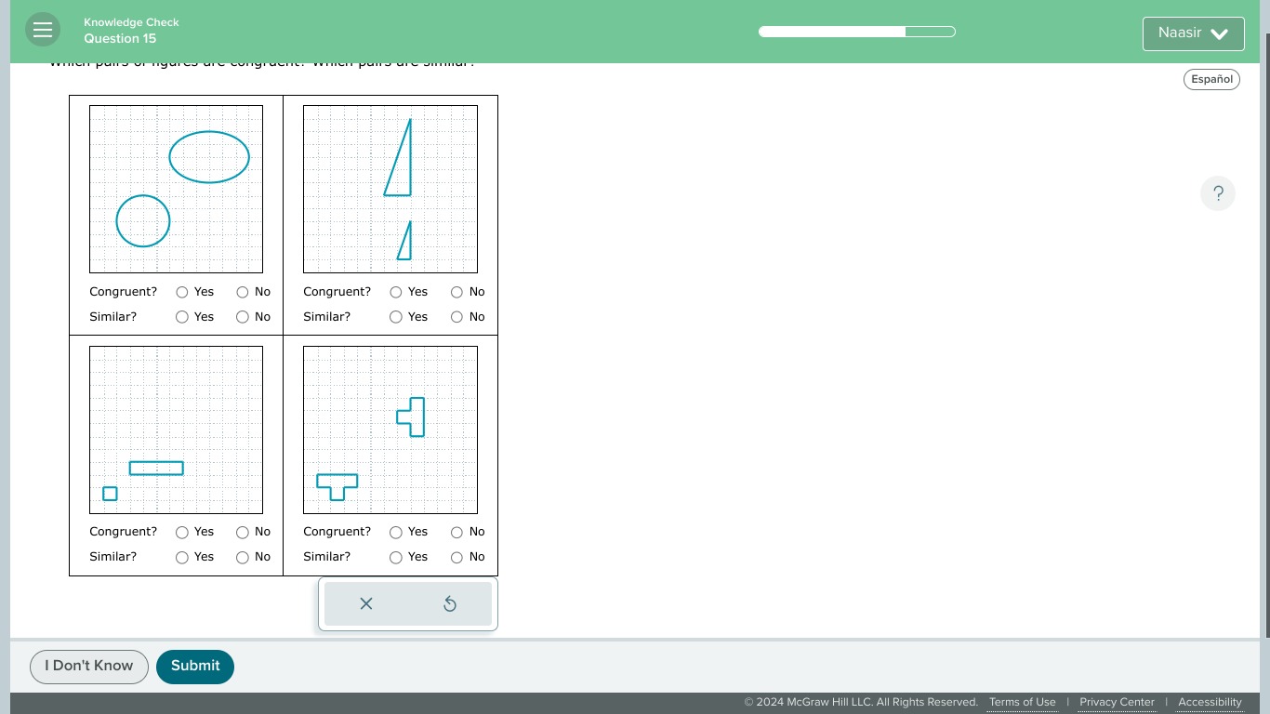The height and width of the screenshot is (714, 1270).
Task: Click the knowledge check progress bar
Action: tap(857, 32)
